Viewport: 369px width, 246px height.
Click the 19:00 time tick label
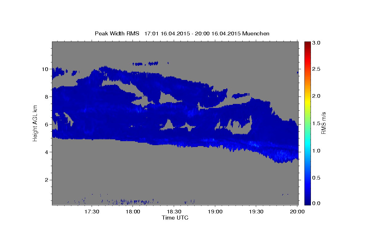pyautogui.click(x=215, y=212)
